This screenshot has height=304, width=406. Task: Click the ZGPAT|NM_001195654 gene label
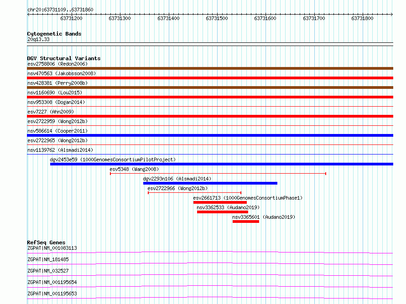52,282
